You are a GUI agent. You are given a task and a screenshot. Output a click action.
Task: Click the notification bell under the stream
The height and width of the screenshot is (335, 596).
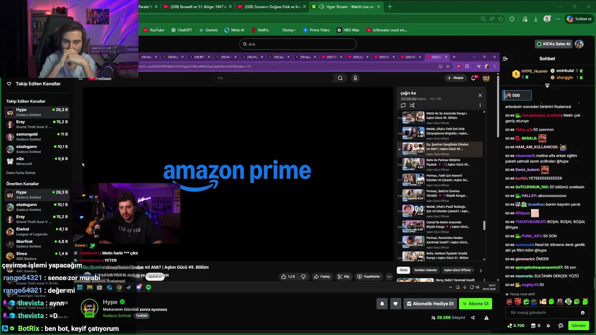tap(382, 304)
